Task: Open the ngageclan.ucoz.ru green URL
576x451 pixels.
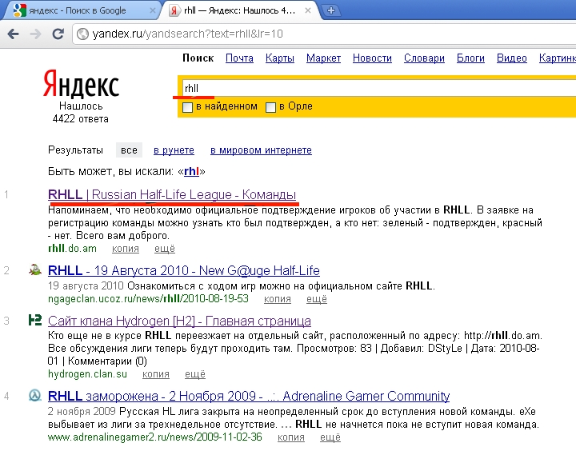Action: [148, 298]
